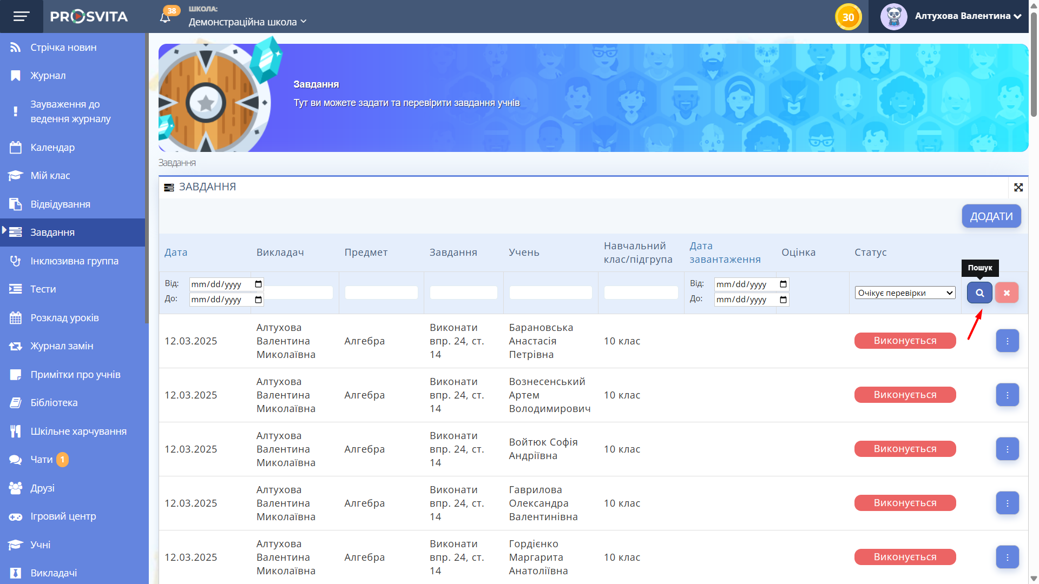Open actions menu for Барановська Анастасія row
This screenshot has width=1039, height=584.
click(1007, 341)
